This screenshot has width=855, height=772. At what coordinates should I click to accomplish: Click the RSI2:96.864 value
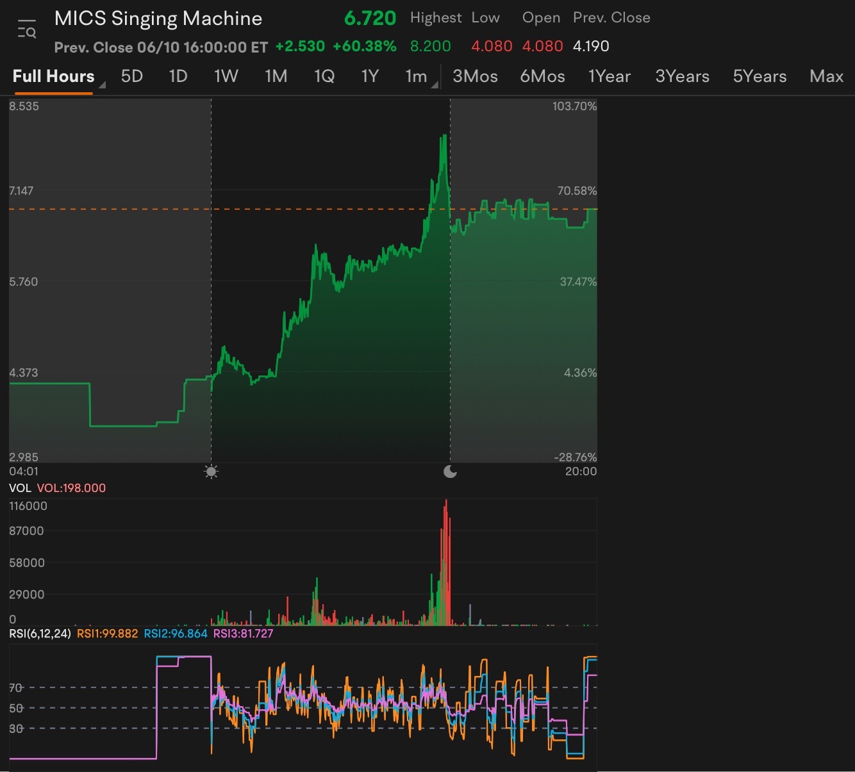tap(176, 634)
